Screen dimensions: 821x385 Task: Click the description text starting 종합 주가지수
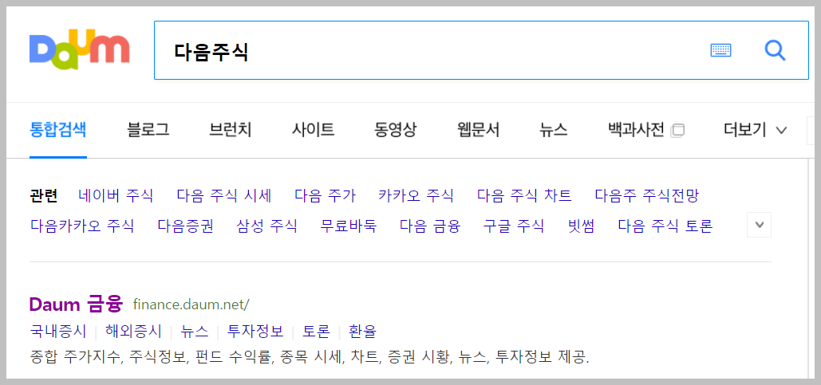[310, 359]
